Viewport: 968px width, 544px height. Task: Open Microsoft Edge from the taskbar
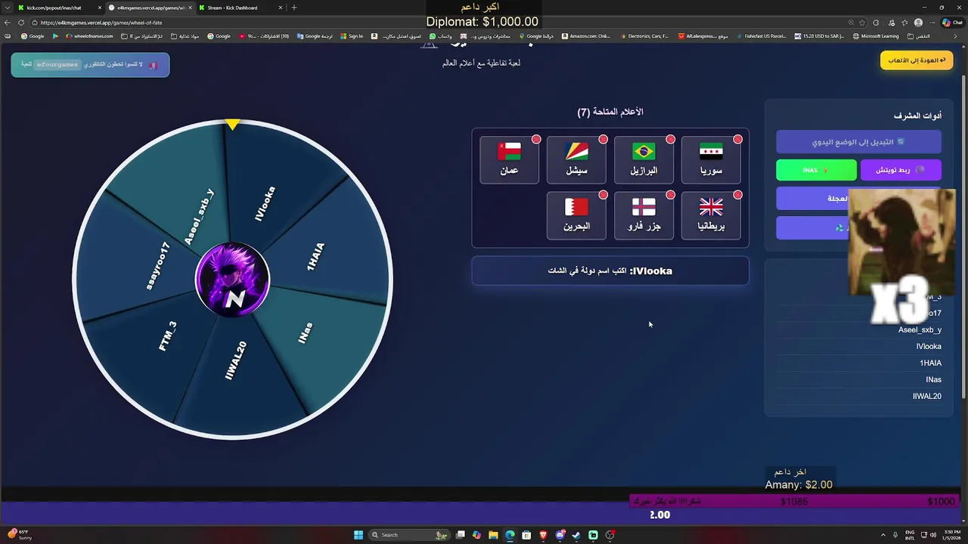[x=510, y=535]
